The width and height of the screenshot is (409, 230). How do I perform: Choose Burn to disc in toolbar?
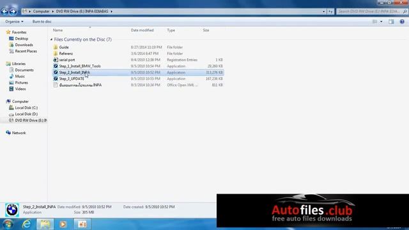[x=42, y=22]
